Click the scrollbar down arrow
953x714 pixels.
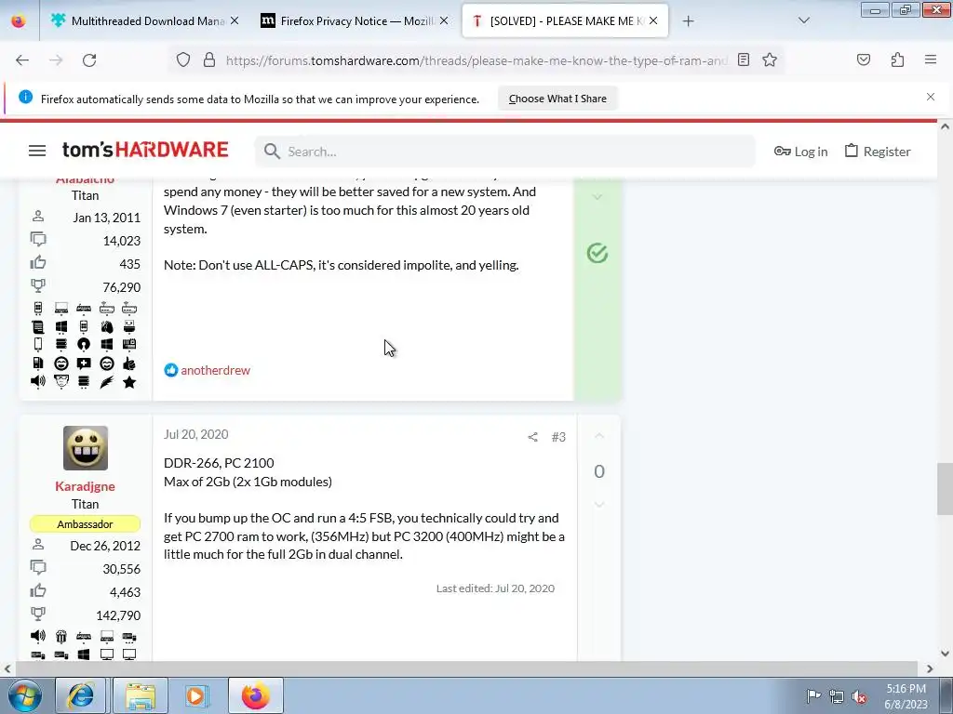coord(945,654)
